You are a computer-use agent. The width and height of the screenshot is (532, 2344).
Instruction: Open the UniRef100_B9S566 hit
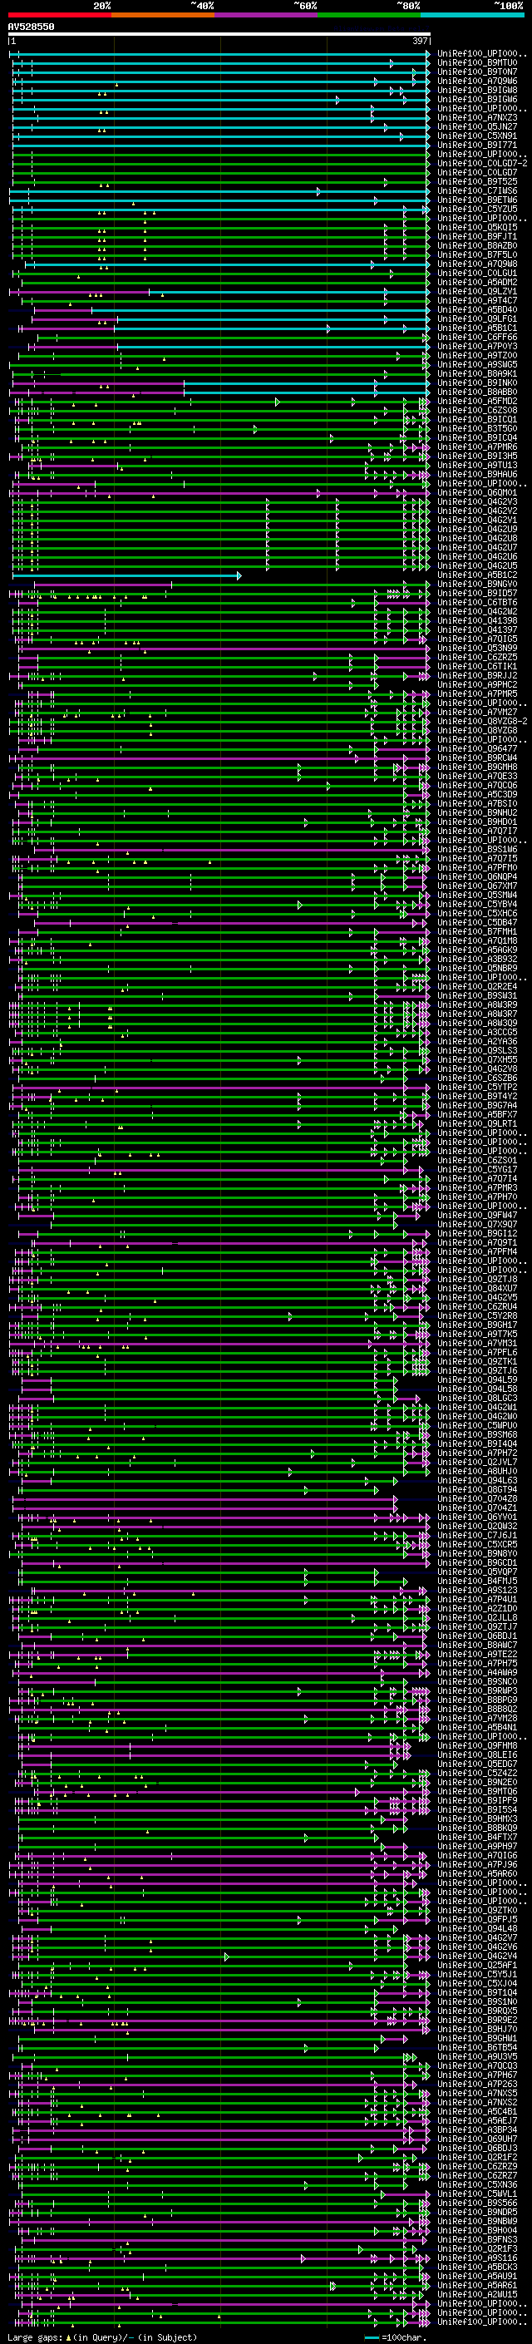coord(477,2203)
